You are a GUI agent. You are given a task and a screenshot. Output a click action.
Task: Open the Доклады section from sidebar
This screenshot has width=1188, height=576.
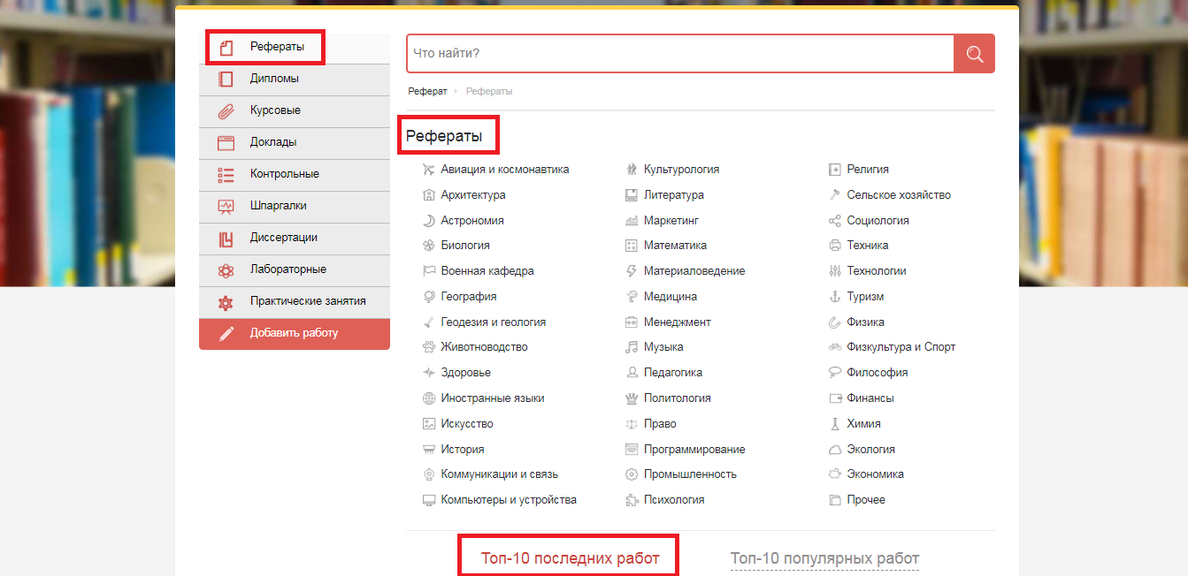[274, 142]
